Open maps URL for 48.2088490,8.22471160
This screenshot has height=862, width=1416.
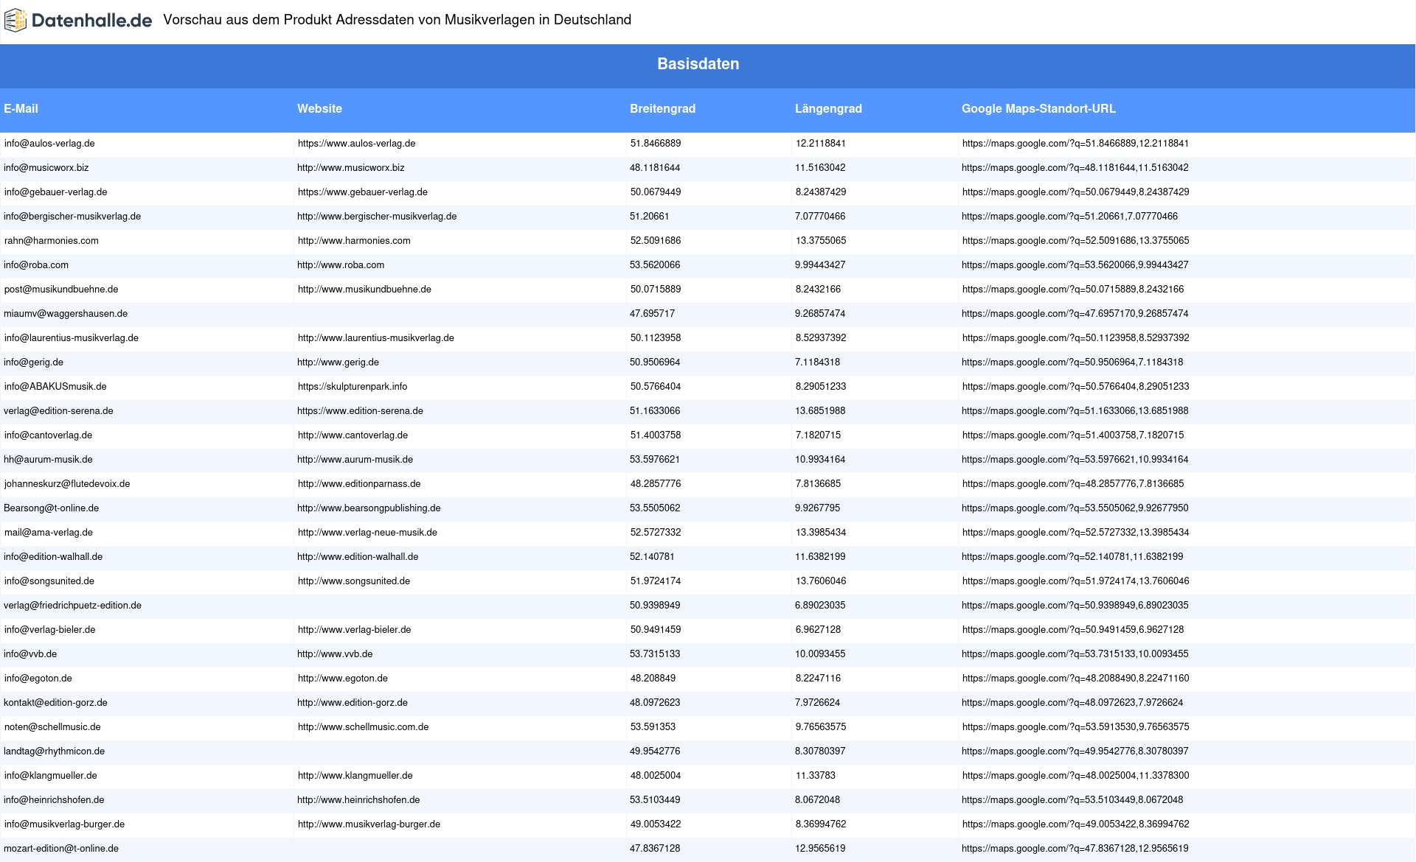pos(1075,679)
